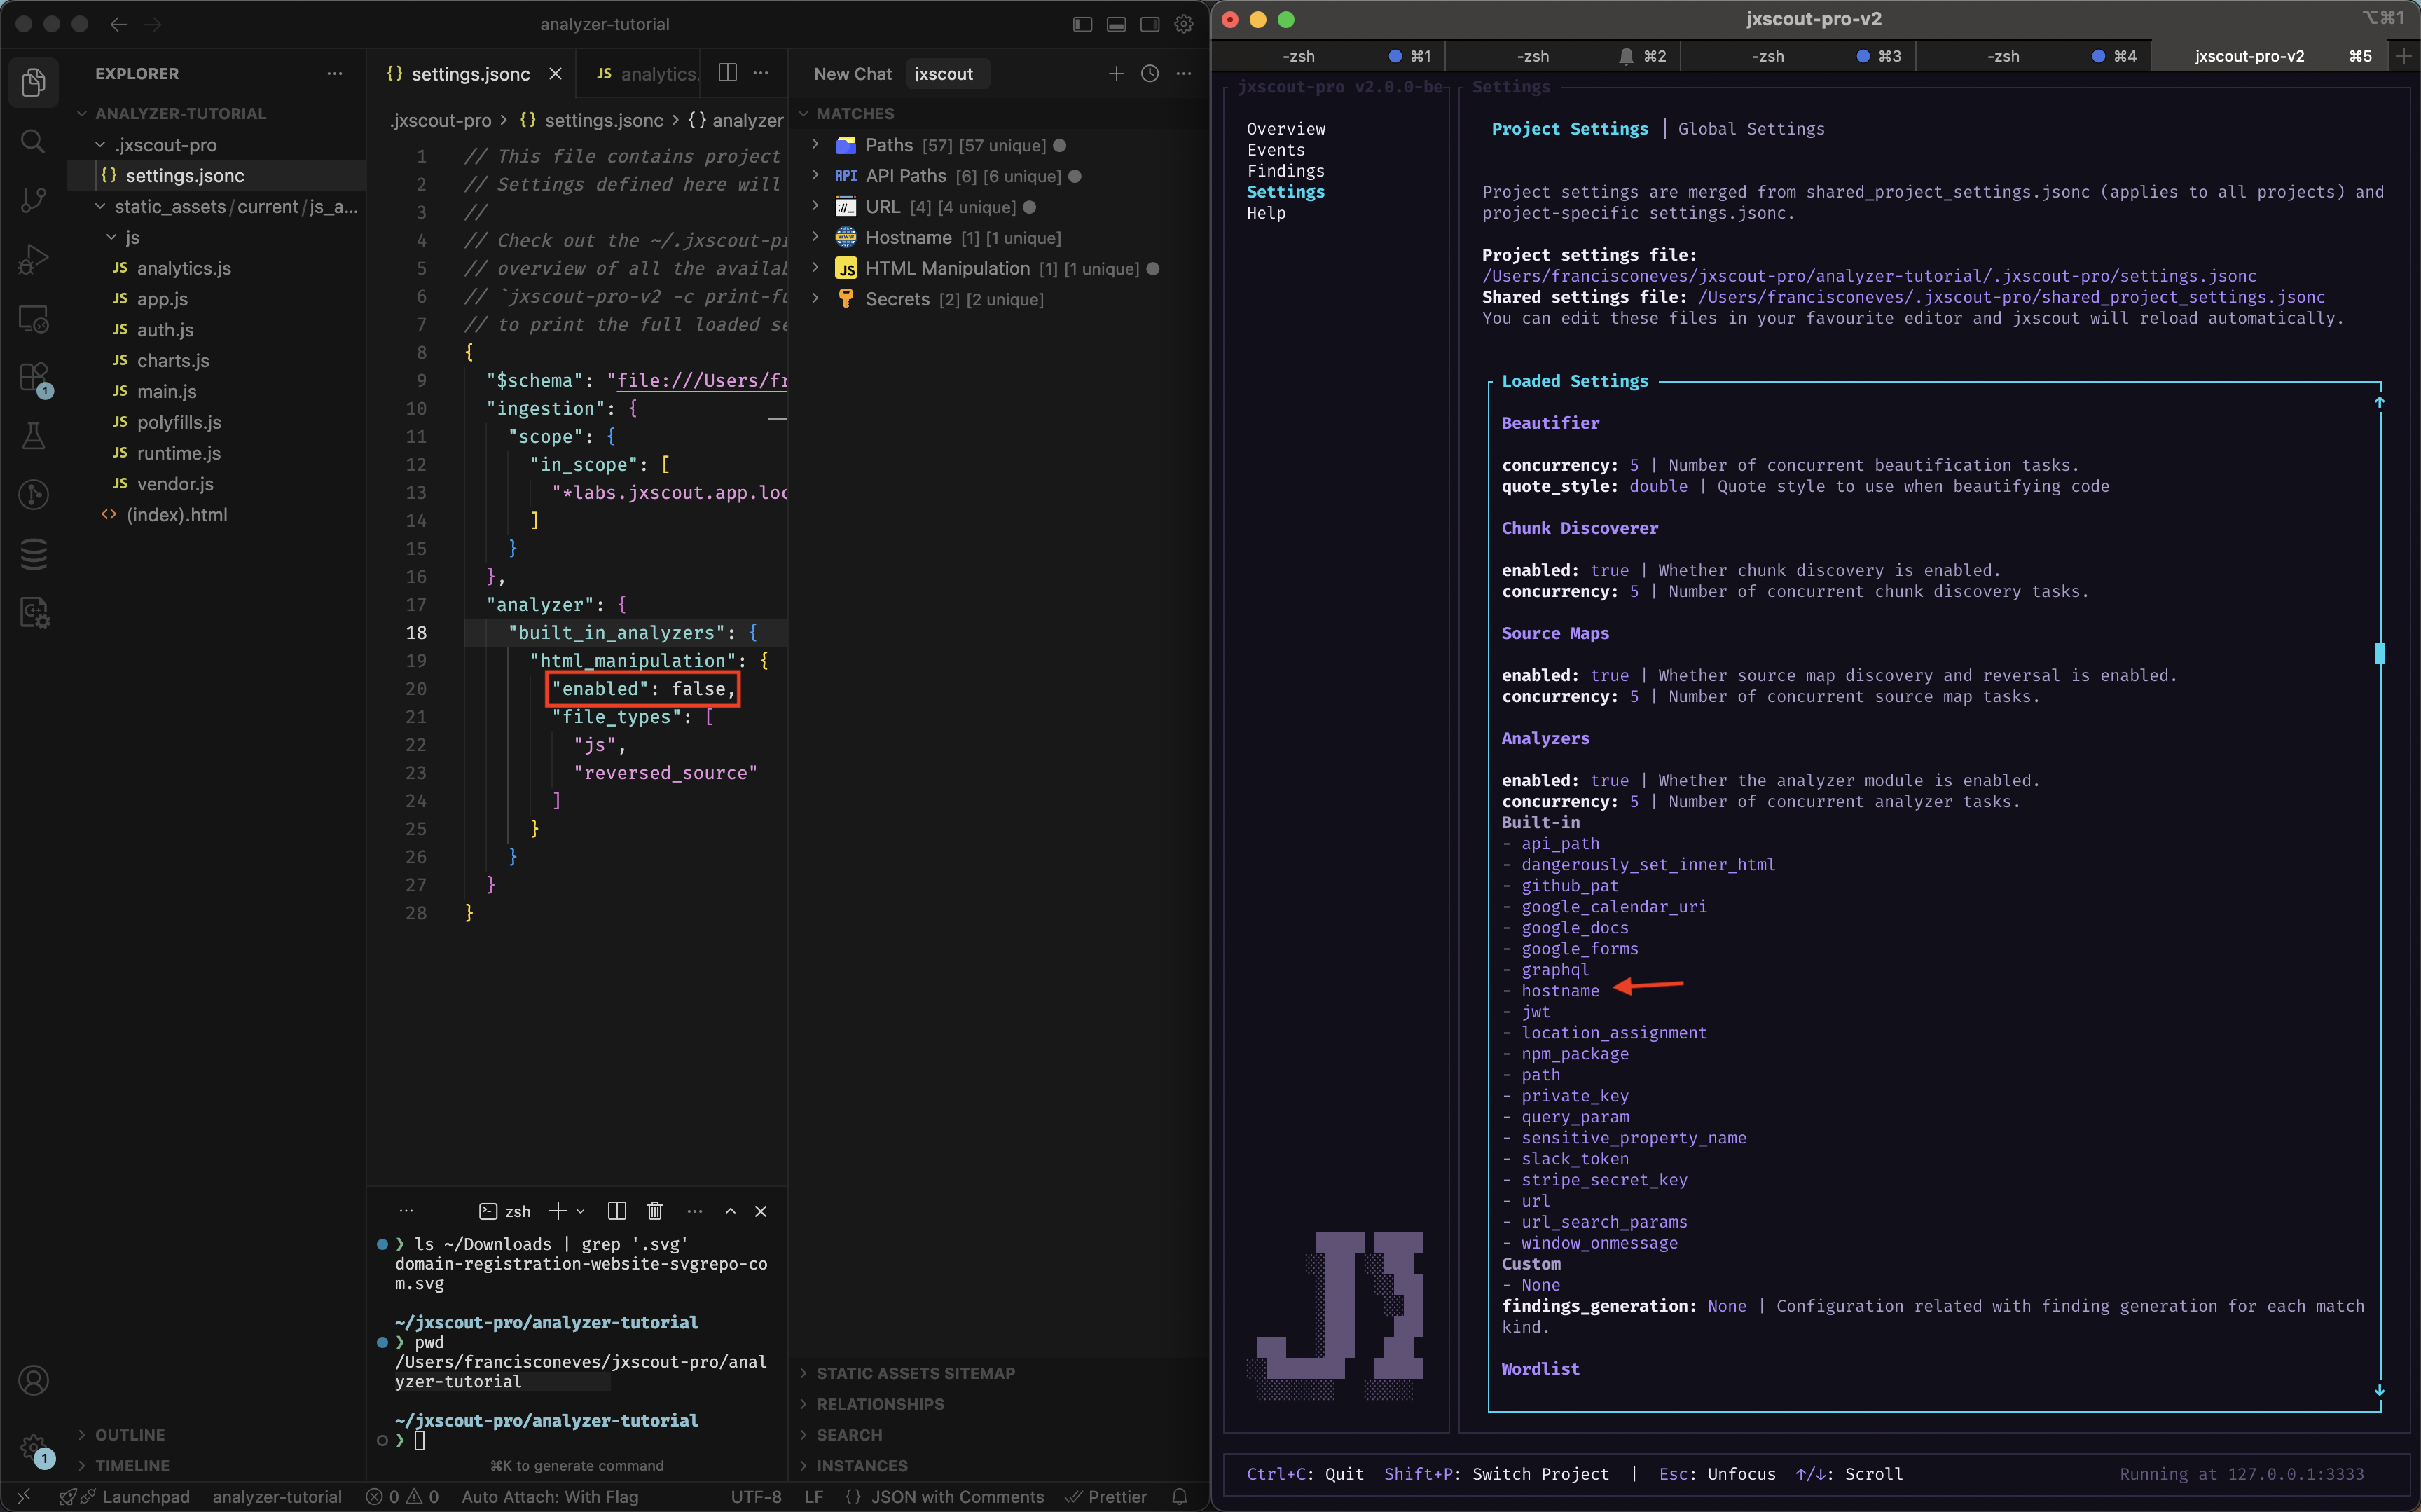Add a new terminal in the zsh panel

coord(558,1211)
